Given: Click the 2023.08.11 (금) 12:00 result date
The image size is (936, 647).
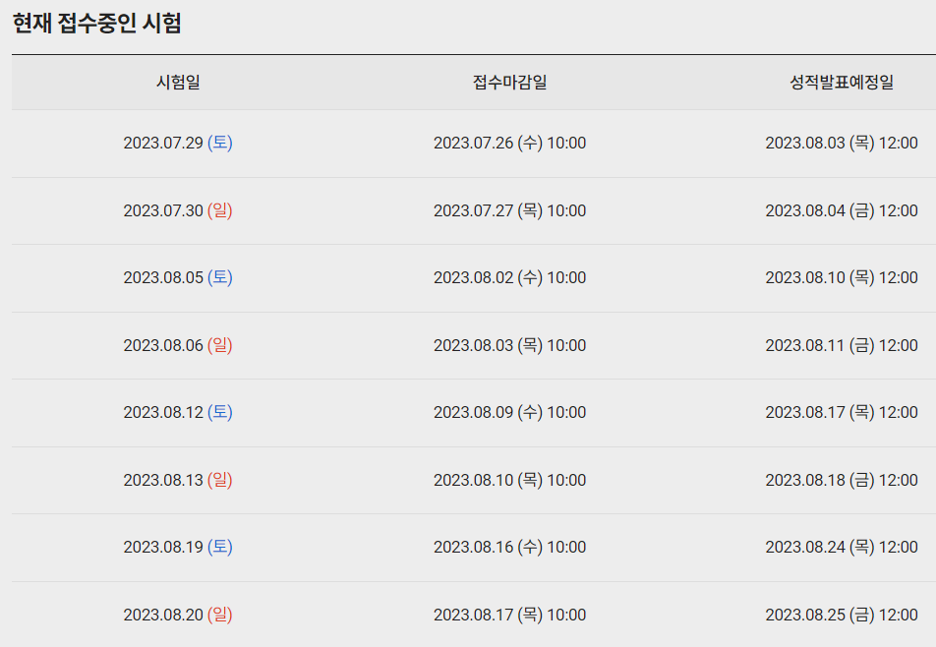Looking at the screenshot, I should (x=842, y=345).
